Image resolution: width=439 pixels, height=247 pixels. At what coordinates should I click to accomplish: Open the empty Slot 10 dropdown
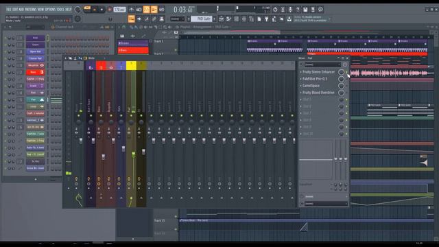(301, 134)
